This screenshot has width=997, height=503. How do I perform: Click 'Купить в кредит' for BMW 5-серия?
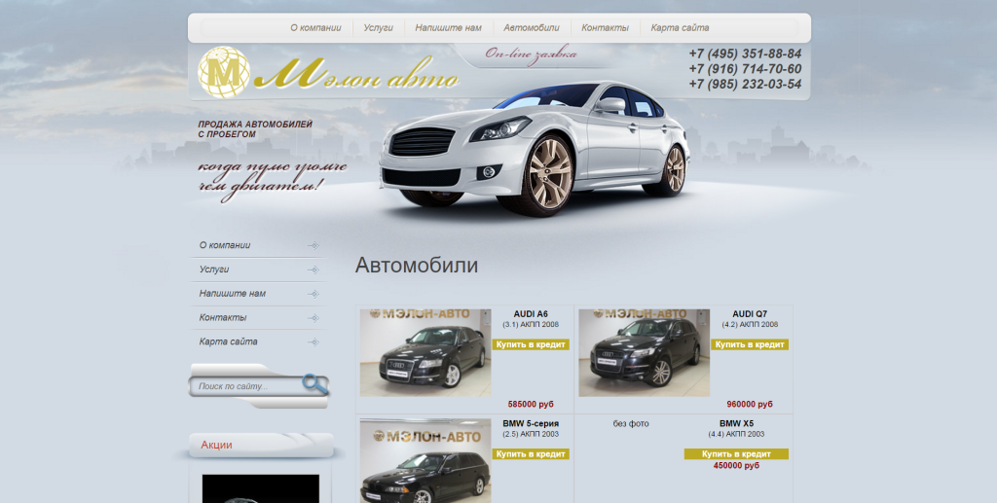(x=531, y=454)
